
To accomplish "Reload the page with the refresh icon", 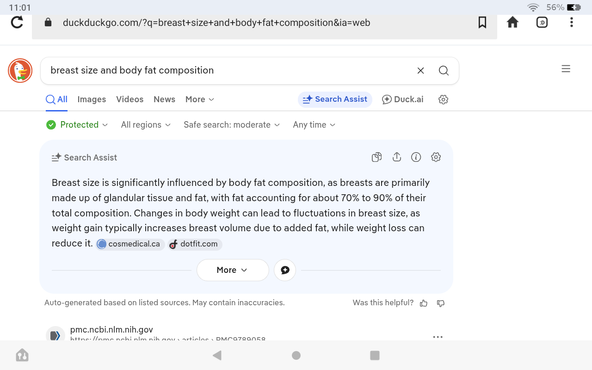I will (x=17, y=22).
